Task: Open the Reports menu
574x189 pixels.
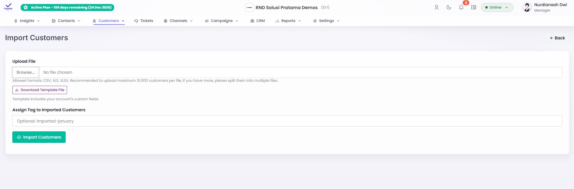Action: (x=288, y=21)
